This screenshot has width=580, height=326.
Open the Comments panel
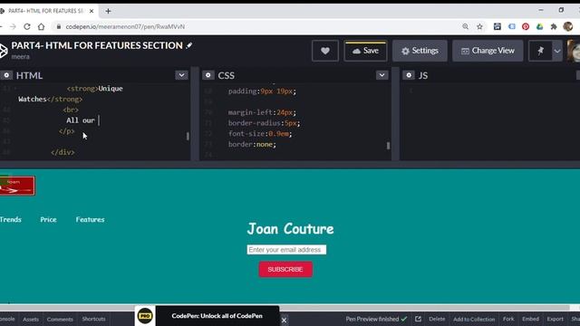(60, 319)
